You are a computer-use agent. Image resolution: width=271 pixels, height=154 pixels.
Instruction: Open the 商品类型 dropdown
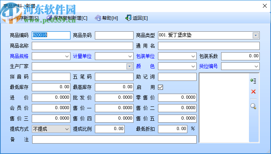click(256, 36)
